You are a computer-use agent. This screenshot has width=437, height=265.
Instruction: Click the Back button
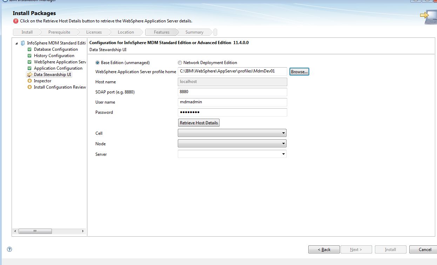(x=324, y=250)
